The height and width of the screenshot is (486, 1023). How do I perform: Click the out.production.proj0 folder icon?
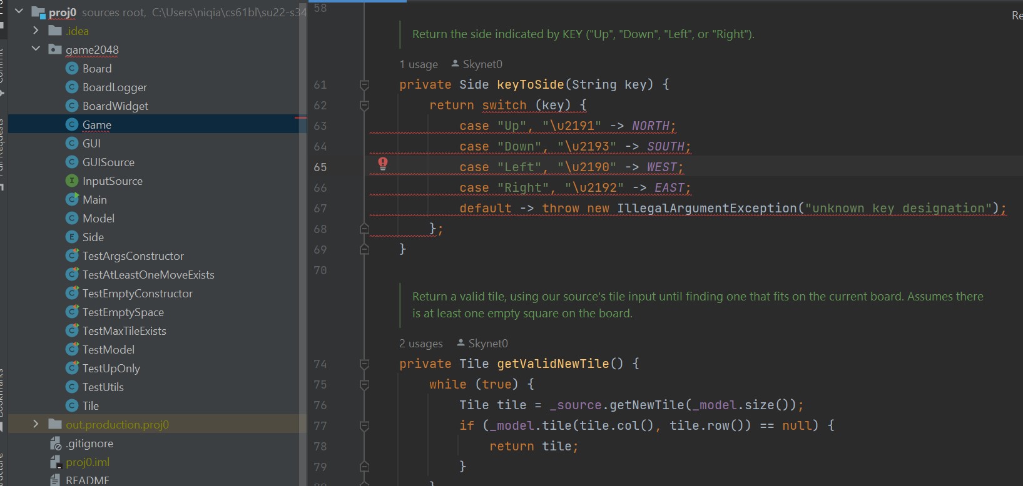pos(55,425)
